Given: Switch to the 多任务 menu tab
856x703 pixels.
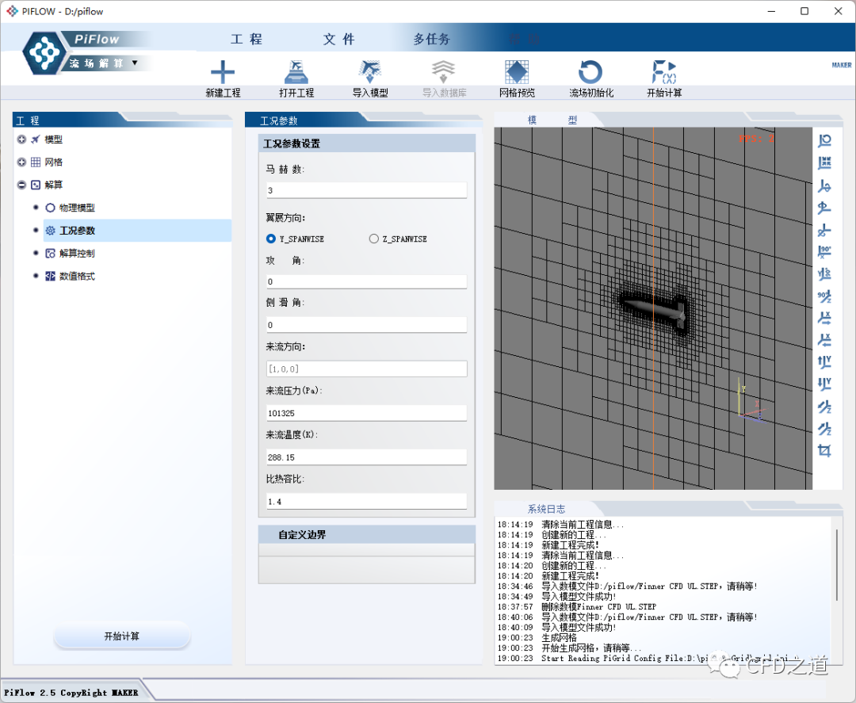Looking at the screenshot, I should tap(431, 40).
